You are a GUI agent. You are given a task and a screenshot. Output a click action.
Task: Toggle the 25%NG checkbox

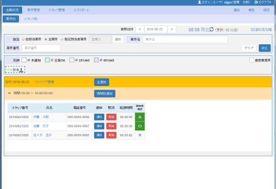pyautogui.click(x=76, y=60)
